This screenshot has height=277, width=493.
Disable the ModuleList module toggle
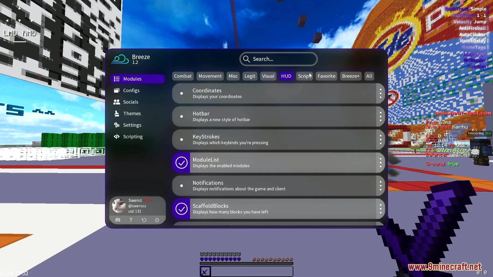tap(181, 163)
